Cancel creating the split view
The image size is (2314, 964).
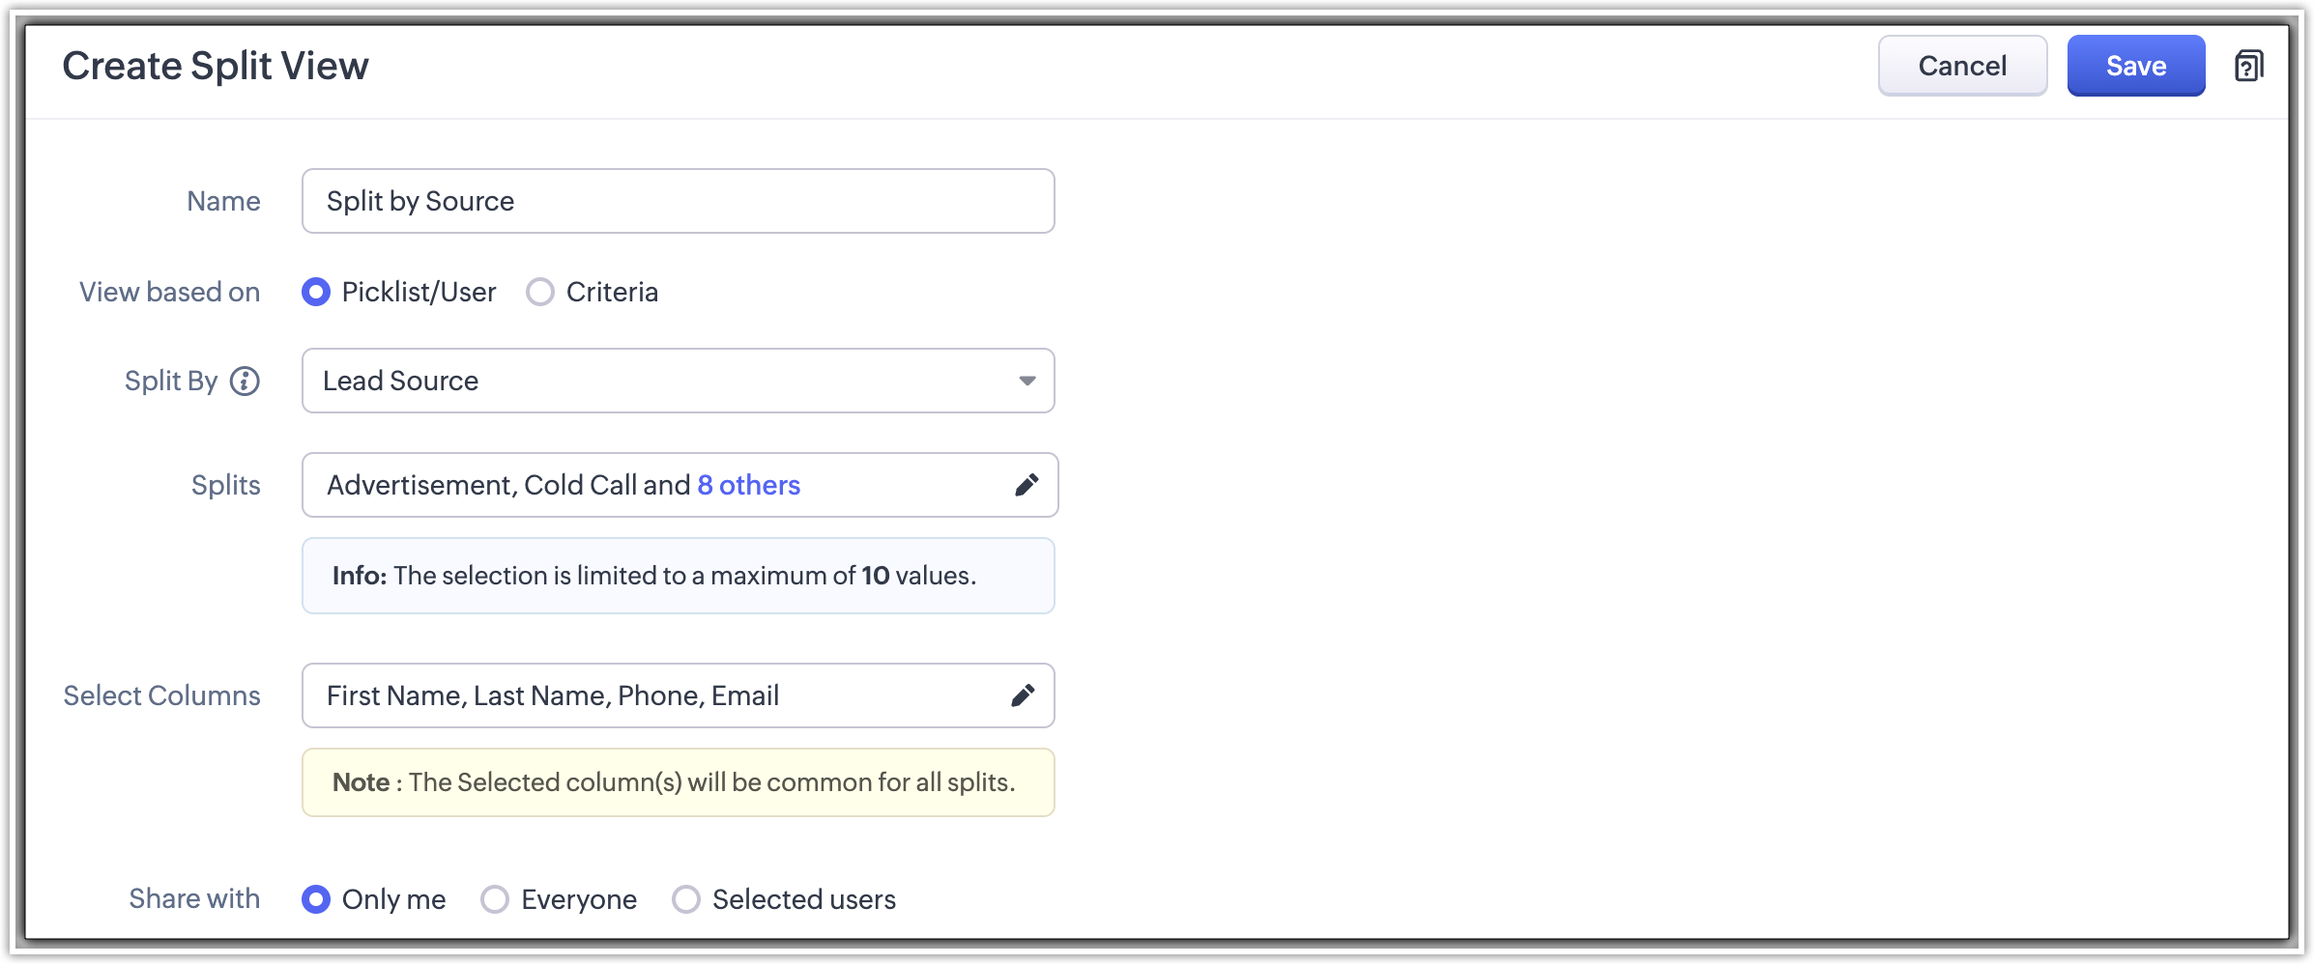[x=1962, y=66]
